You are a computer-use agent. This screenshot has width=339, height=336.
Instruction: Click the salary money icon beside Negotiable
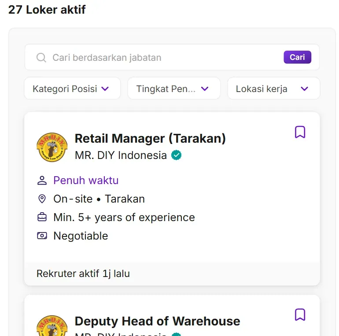click(x=42, y=236)
